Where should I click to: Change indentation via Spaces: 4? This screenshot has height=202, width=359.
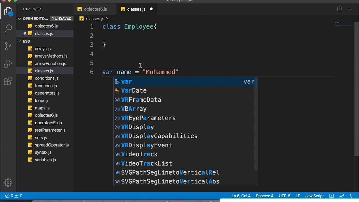(264, 196)
